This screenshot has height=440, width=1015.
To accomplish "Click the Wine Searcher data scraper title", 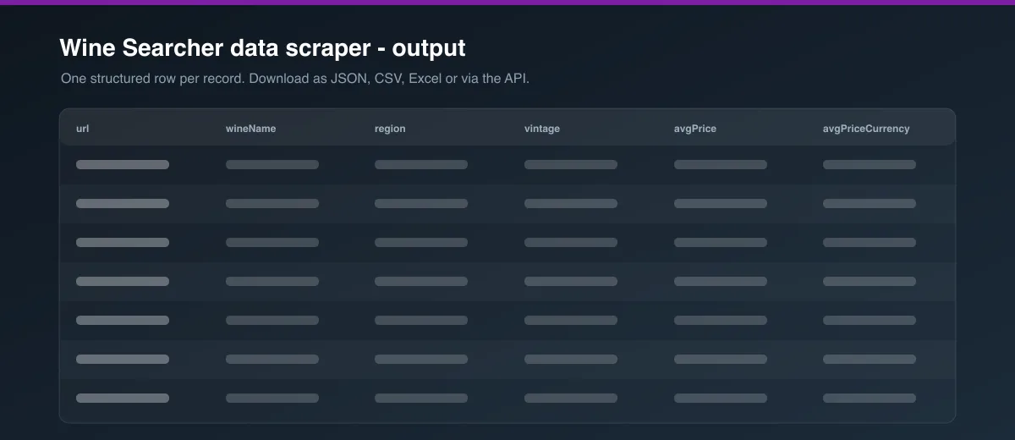I will click(x=262, y=48).
